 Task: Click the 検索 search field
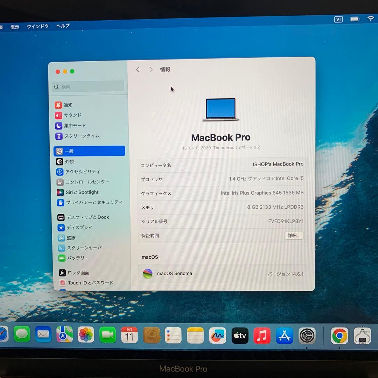87,86
